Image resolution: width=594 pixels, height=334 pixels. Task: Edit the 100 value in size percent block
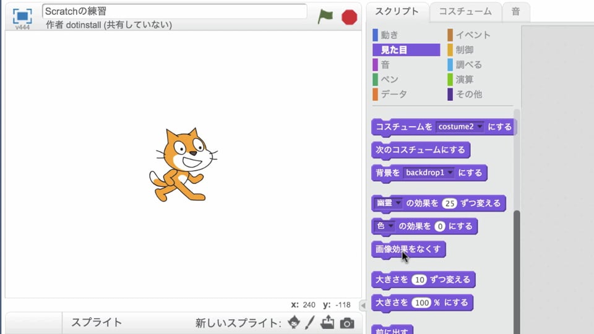421,303
